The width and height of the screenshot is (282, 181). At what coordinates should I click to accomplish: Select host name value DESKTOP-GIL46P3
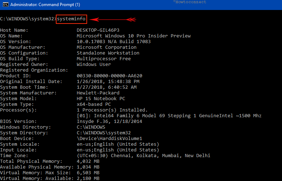pyautogui.click(x=98, y=30)
